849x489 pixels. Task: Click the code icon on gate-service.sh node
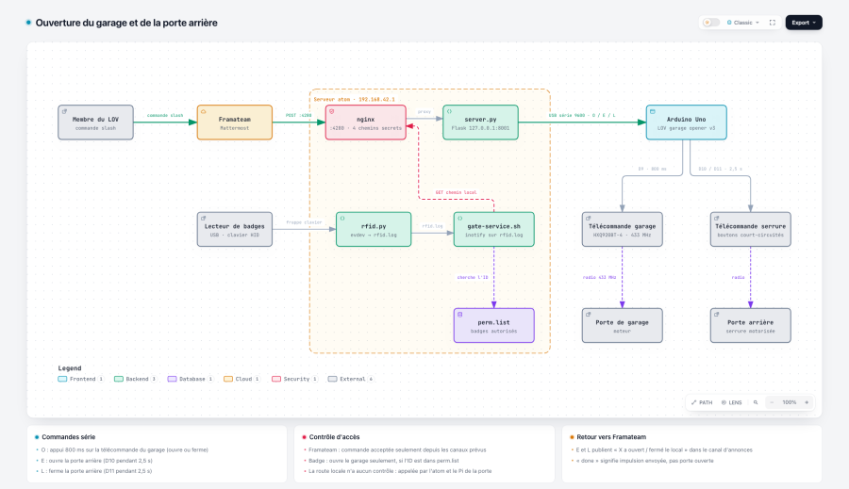(460, 218)
